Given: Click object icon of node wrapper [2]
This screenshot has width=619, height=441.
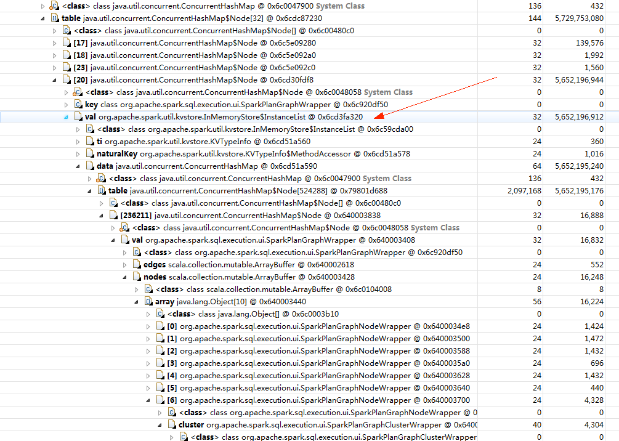Looking at the screenshot, I should click(160, 351).
